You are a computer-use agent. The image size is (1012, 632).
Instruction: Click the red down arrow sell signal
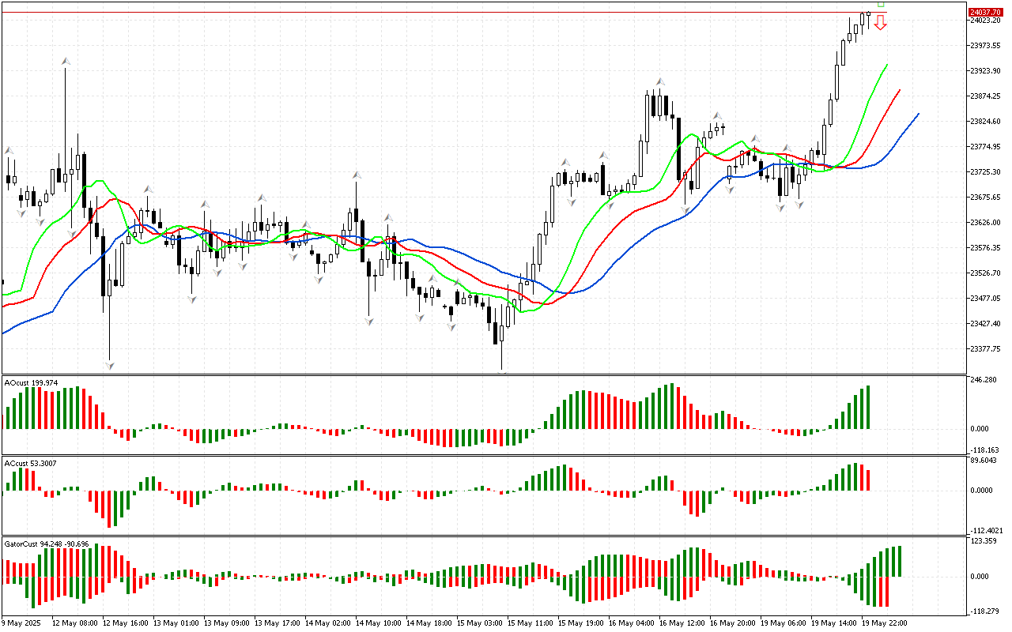880,23
